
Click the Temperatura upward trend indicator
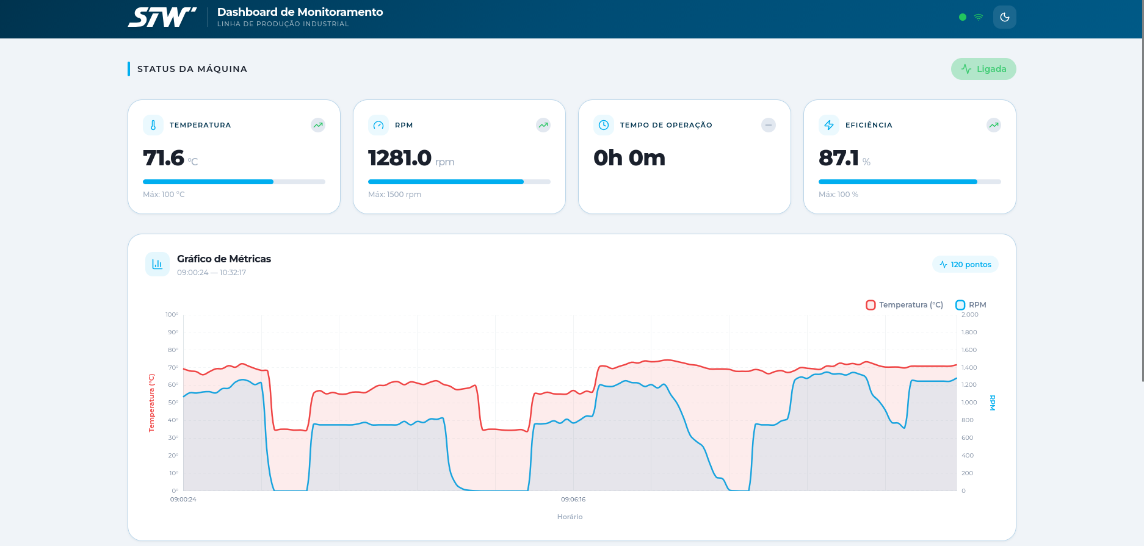318,125
